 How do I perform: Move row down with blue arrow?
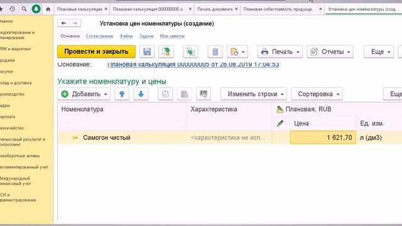(141, 94)
